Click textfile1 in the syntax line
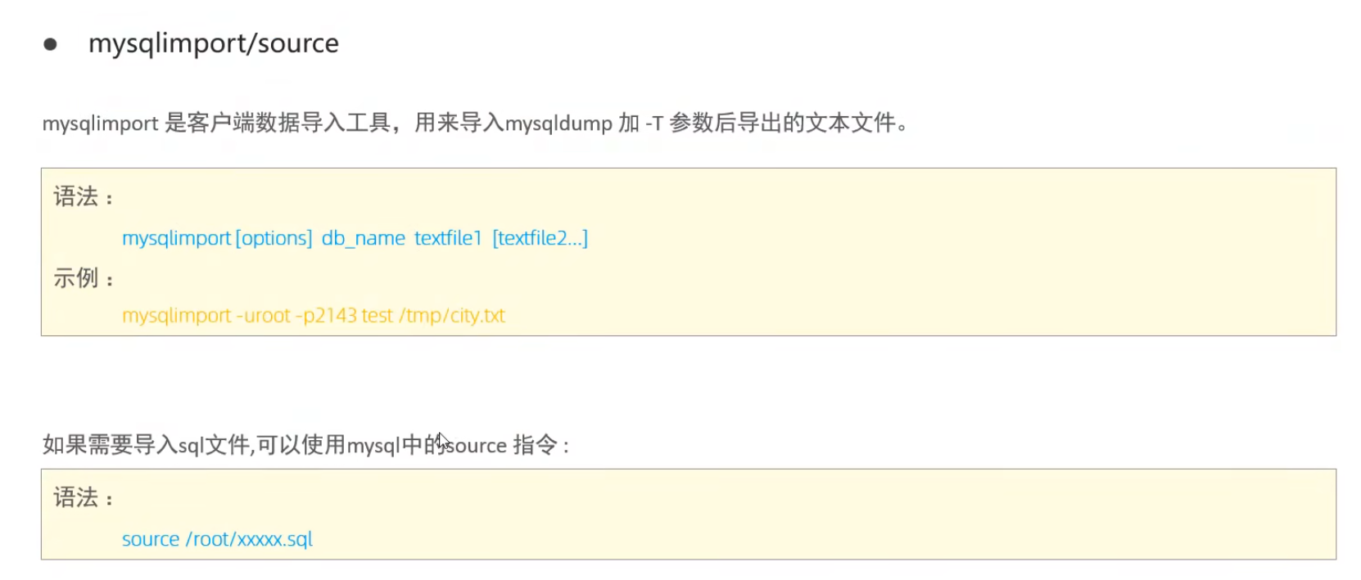This screenshot has width=1361, height=580. [x=448, y=238]
